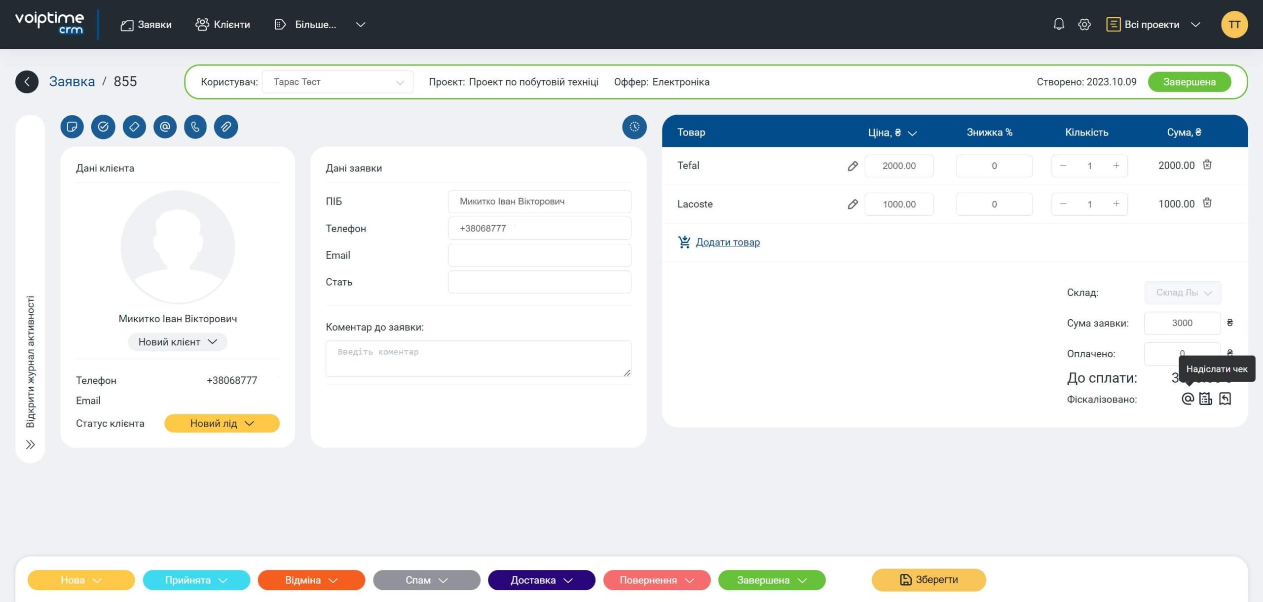
Task: Click the Заявка breadcrumb link
Action: 72,82
